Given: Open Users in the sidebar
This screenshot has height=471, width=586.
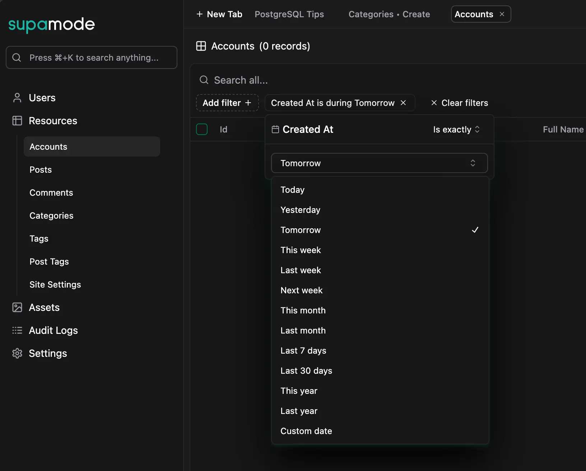Looking at the screenshot, I should 42,98.
